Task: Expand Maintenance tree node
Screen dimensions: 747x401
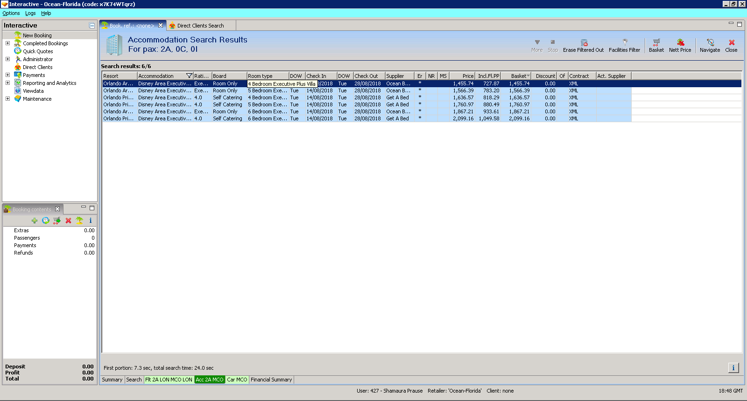Action: (x=7, y=98)
